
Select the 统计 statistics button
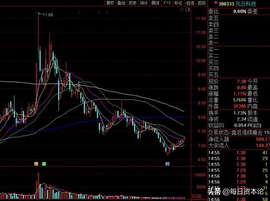coord(144,3)
